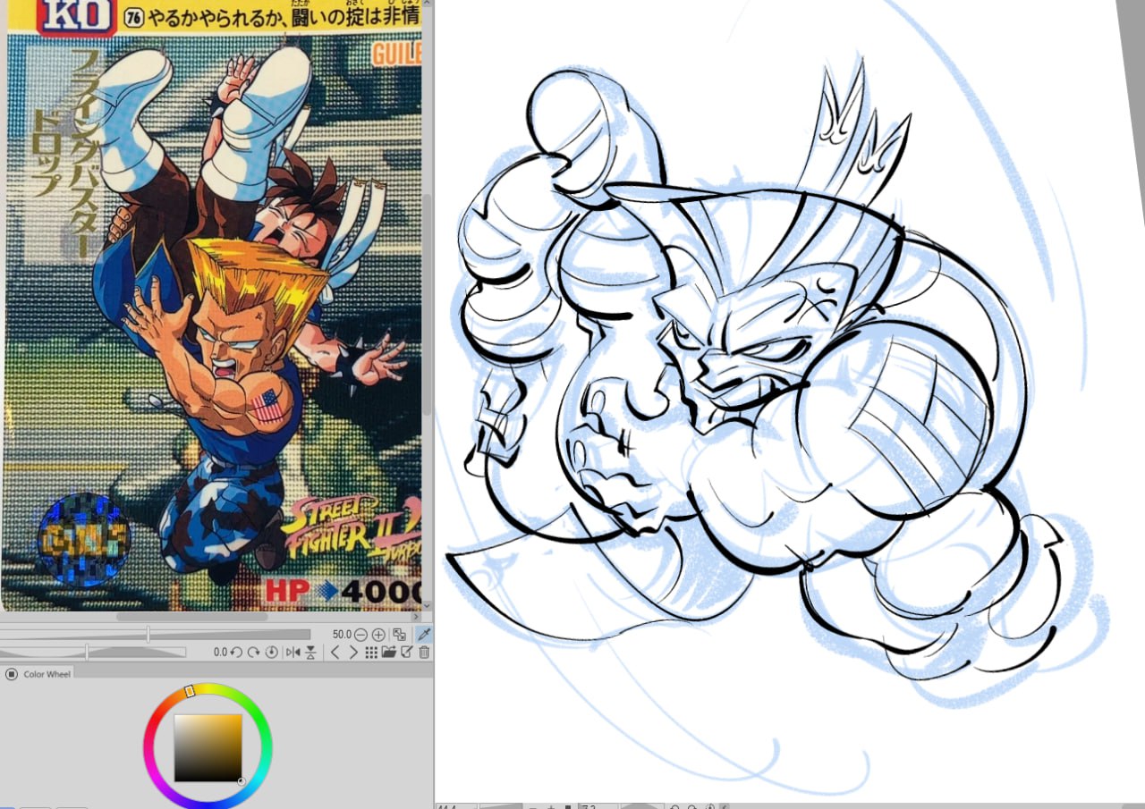Open the Sub View image list grid
This screenshot has height=809, width=1145.
(371, 653)
